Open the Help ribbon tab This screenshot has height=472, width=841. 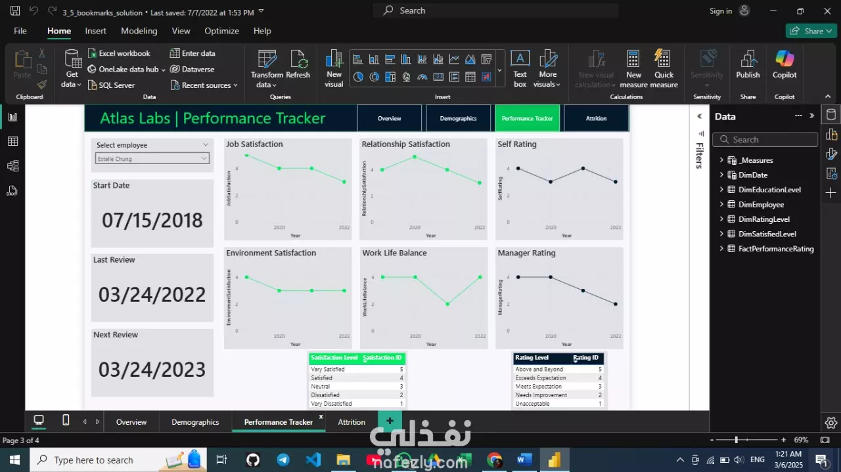click(x=262, y=31)
